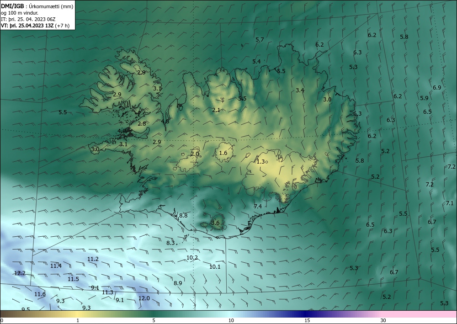The height and width of the screenshot is (324, 457).
Task: Click the value 8.3 off the south coast
Action: tap(170, 243)
